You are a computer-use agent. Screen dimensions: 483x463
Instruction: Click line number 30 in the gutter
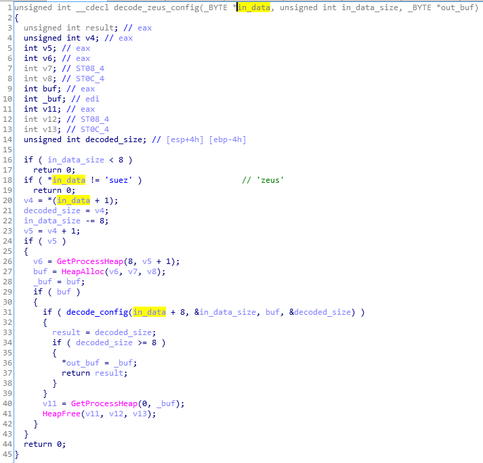pyautogui.click(x=7, y=303)
